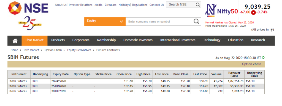Screen dimensions: 282x106
Task: Open the Live Market menu
Action: (x=34, y=41)
